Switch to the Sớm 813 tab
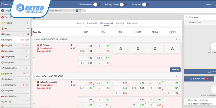216x108 pixels. coord(120,23)
